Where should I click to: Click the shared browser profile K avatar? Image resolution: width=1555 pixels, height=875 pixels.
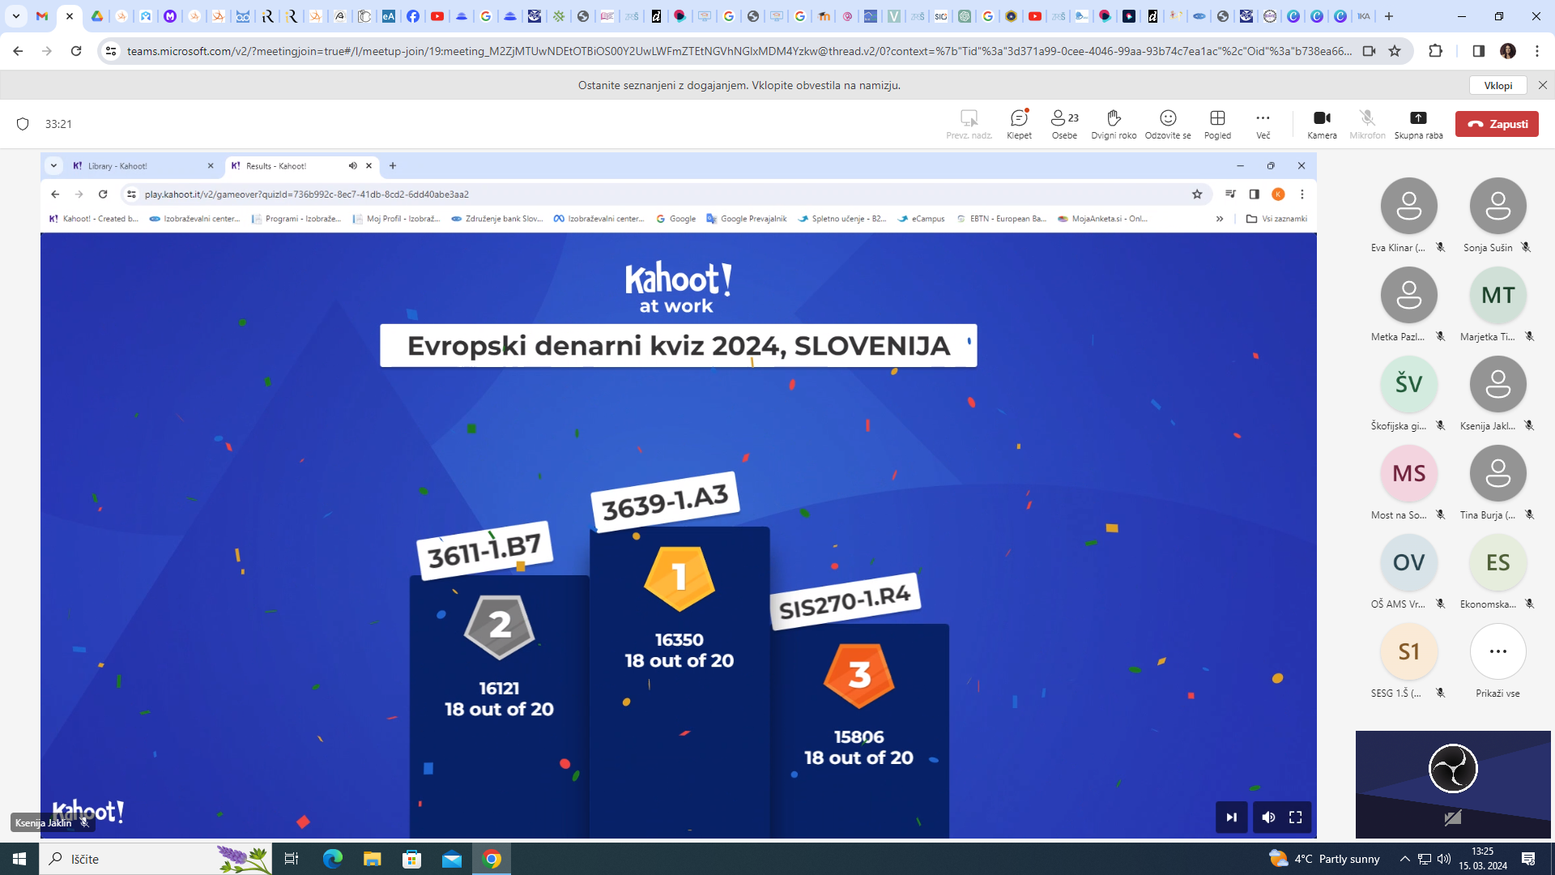tap(1278, 194)
